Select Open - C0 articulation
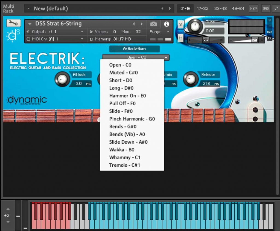This screenshot has height=231, width=280. (132, 65)
